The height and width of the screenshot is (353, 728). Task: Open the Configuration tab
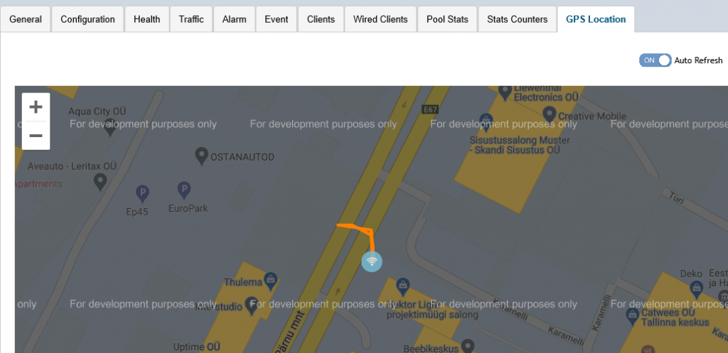87,19
